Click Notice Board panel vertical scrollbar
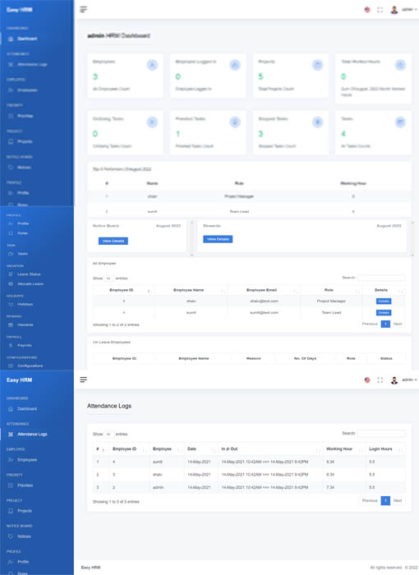 [x=191, y=238]
